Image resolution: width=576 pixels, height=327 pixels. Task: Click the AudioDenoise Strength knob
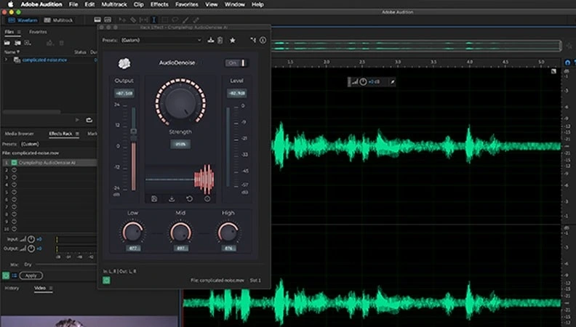(180, 102)
